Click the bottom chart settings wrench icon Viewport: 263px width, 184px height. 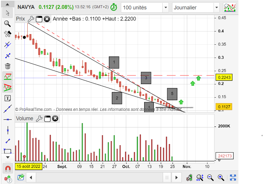click(189, 178)
